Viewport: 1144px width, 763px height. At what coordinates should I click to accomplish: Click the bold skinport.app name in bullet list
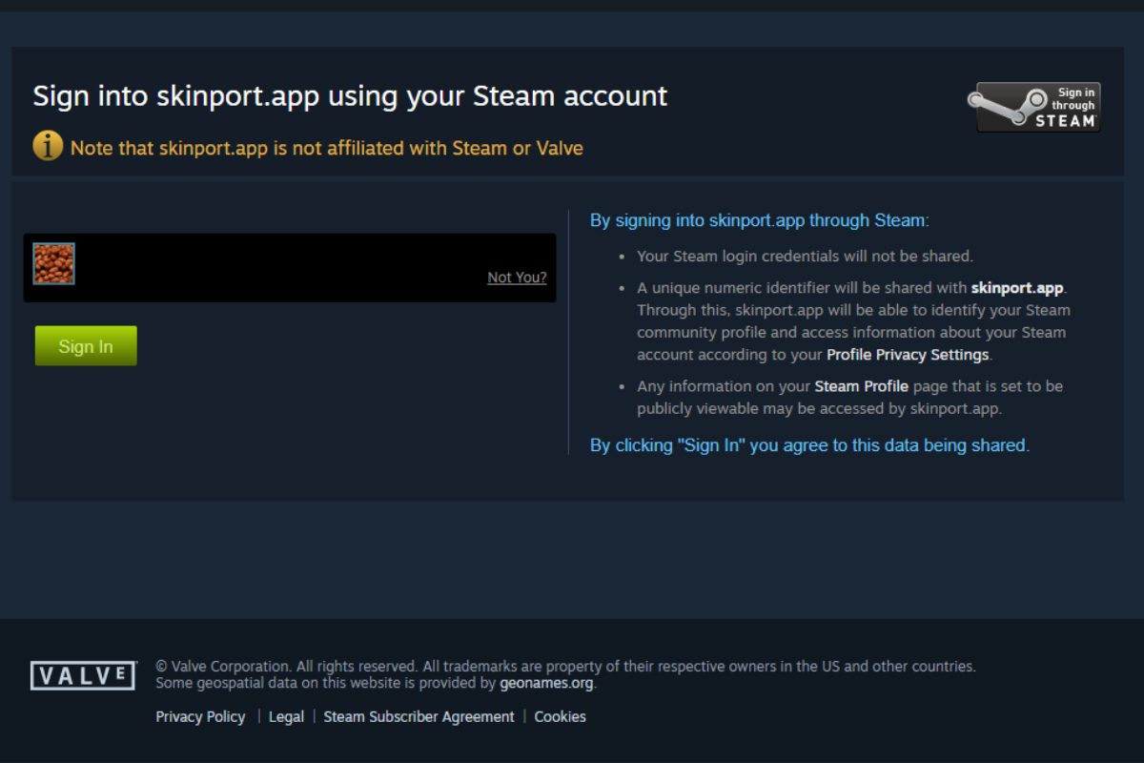coord(1016,287)
